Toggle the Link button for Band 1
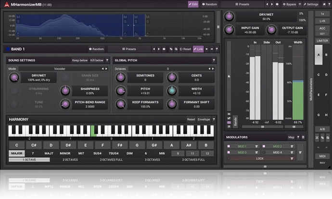Viewport: 332px width, 199px height. [x=198, y=49]
